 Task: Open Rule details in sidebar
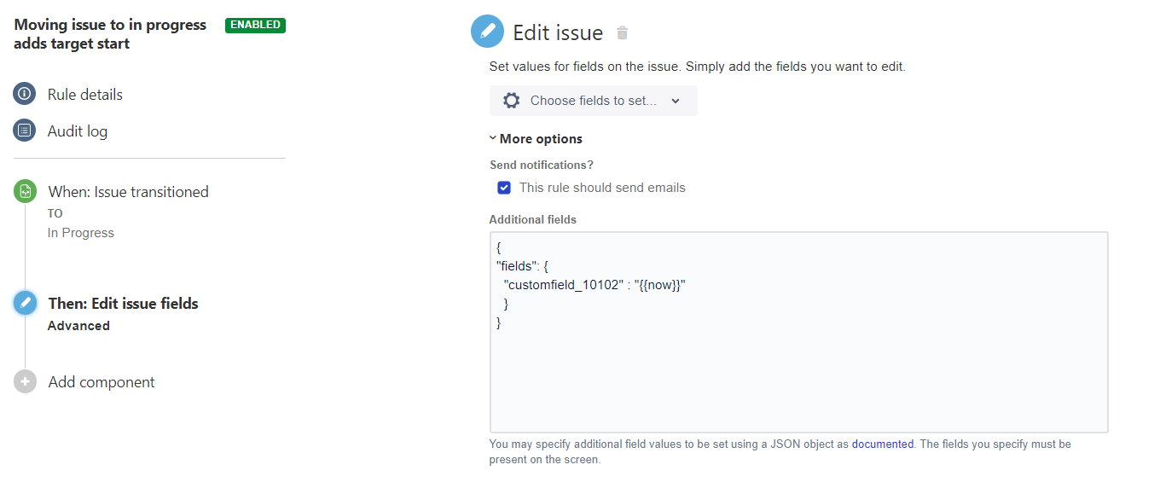pyautogui.click(x=85, y=95)
